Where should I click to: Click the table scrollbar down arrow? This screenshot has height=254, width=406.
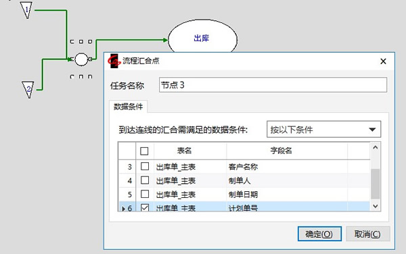click(375, 206)
